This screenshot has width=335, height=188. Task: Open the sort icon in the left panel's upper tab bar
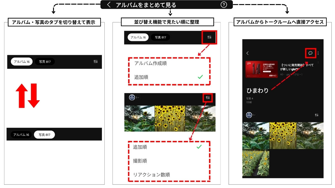(x=96, y=62)
